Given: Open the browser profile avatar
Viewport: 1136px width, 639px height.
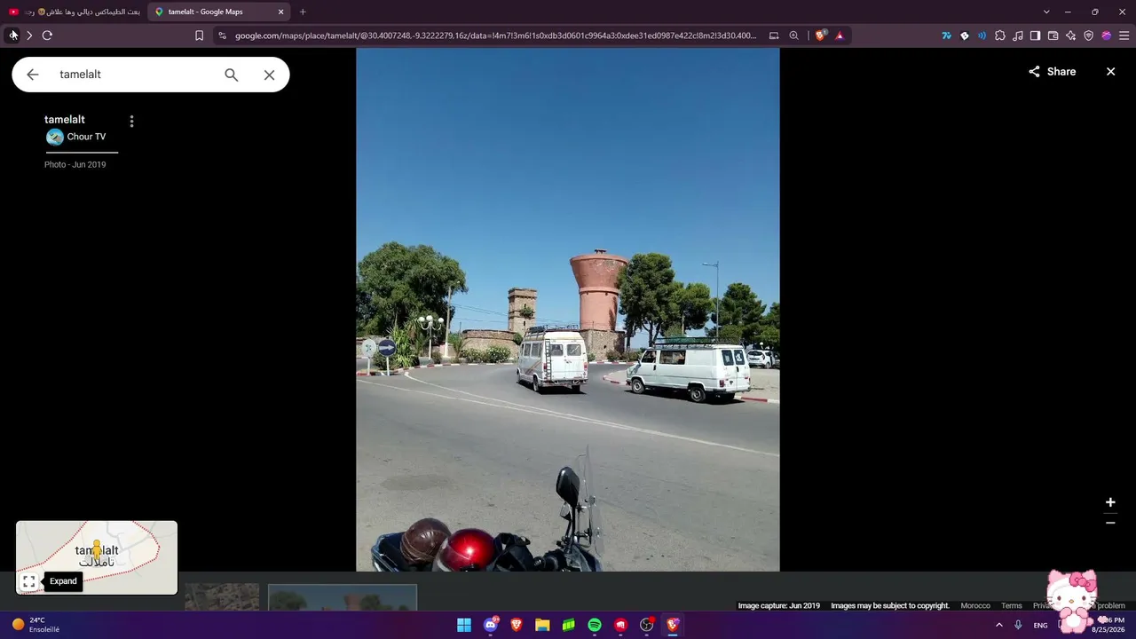Looking at the screenshot, I should click(x=1106, y=35).
